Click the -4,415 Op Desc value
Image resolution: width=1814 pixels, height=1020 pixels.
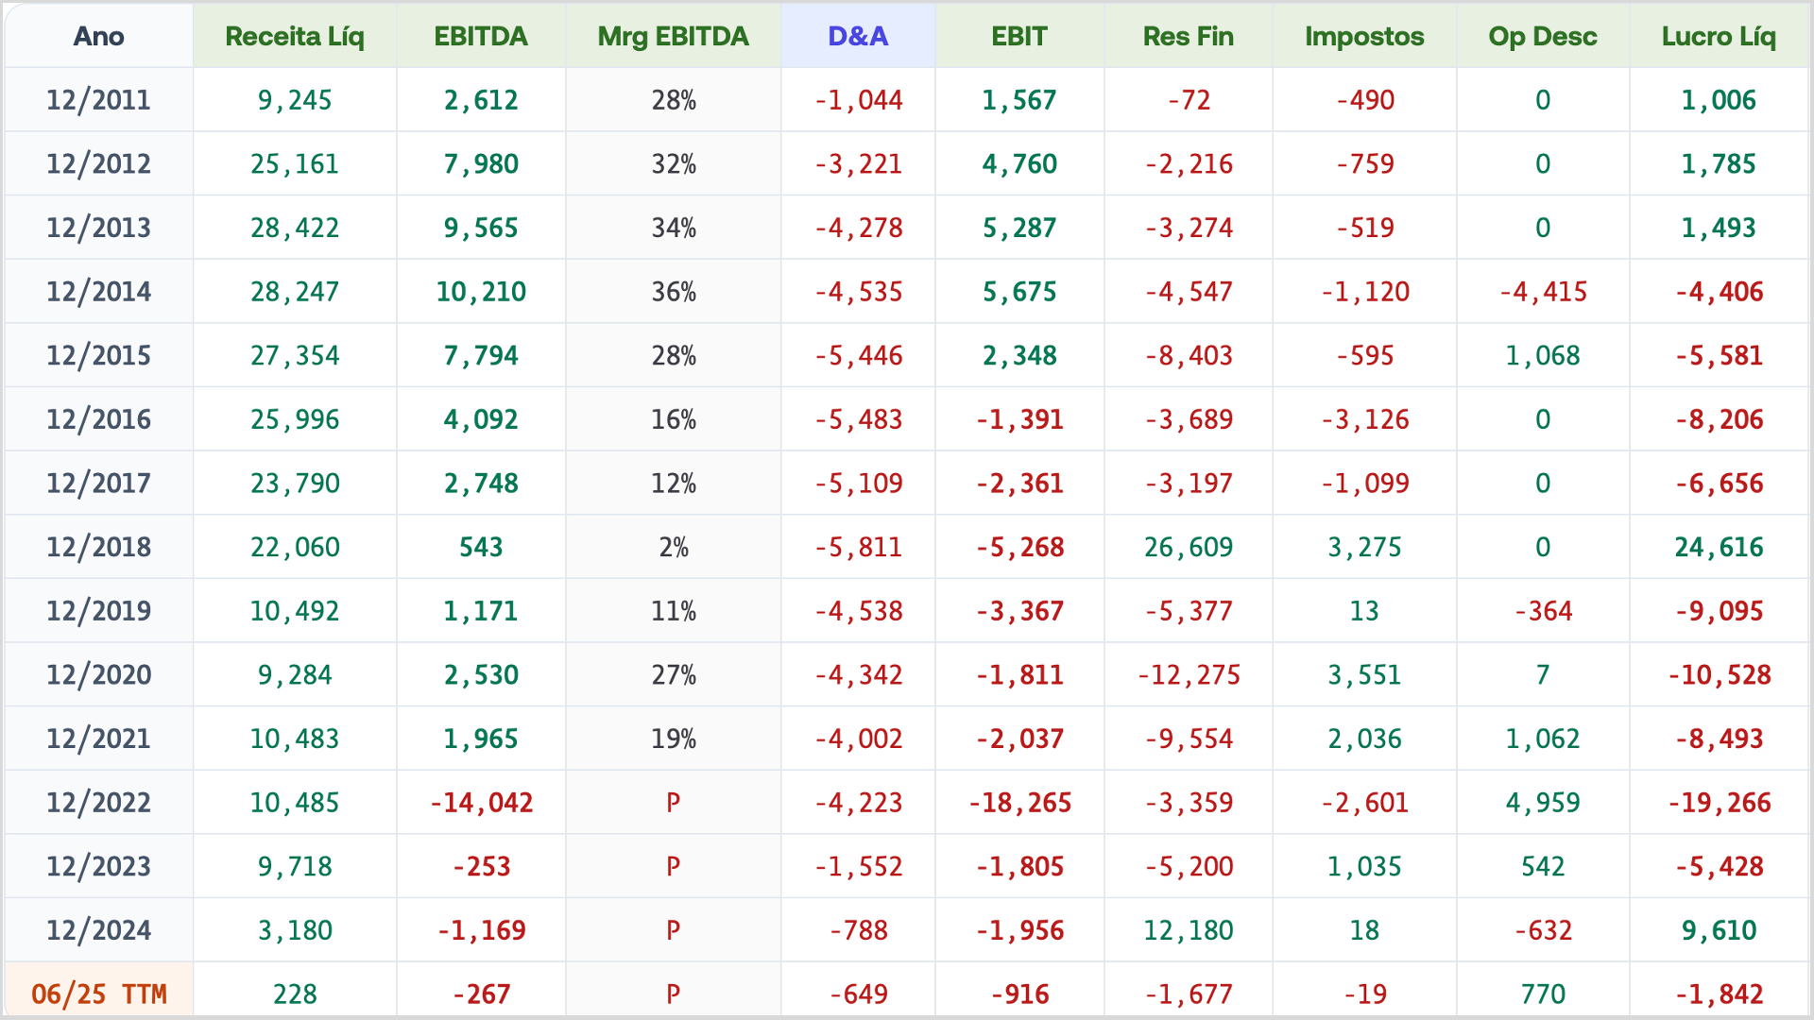[x=1543, y=292]
